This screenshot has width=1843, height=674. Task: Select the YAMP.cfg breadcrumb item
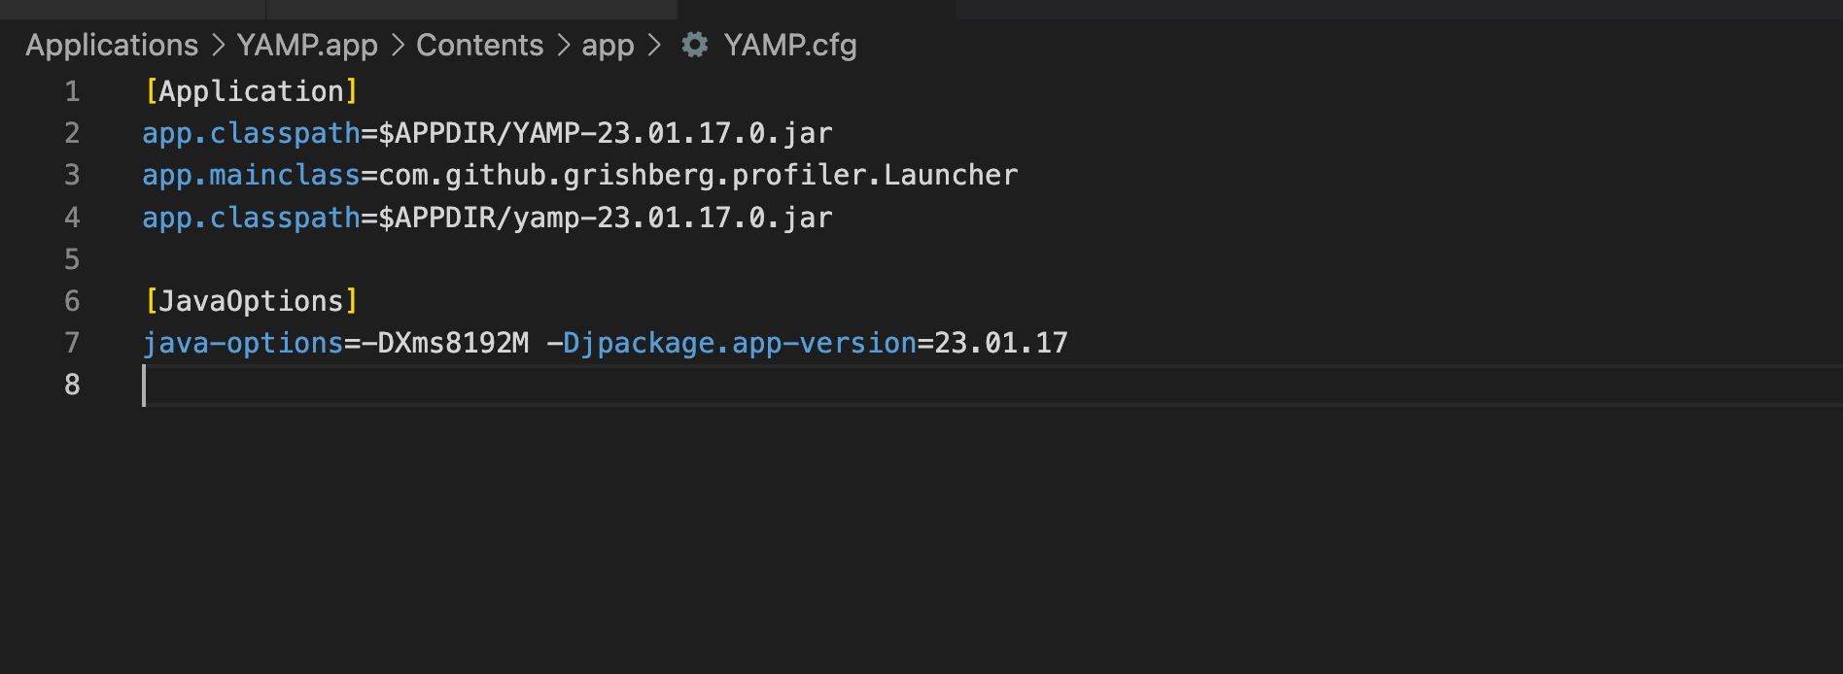[x=789, y=45]
